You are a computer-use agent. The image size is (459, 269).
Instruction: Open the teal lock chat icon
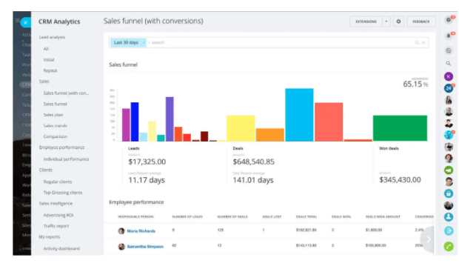[x=449, y=193]
